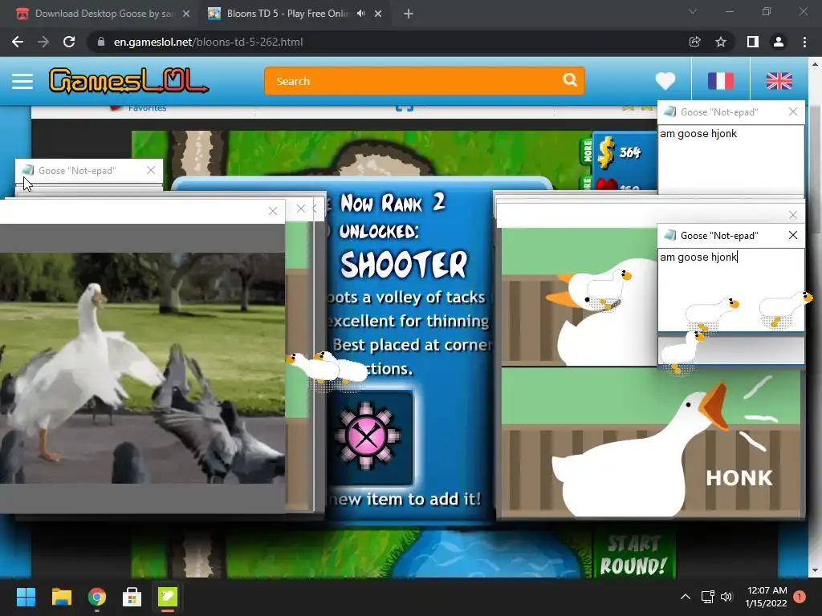The image size is (822, 616).
Task: Click the GamesLOL site logo
Action: 129,81
